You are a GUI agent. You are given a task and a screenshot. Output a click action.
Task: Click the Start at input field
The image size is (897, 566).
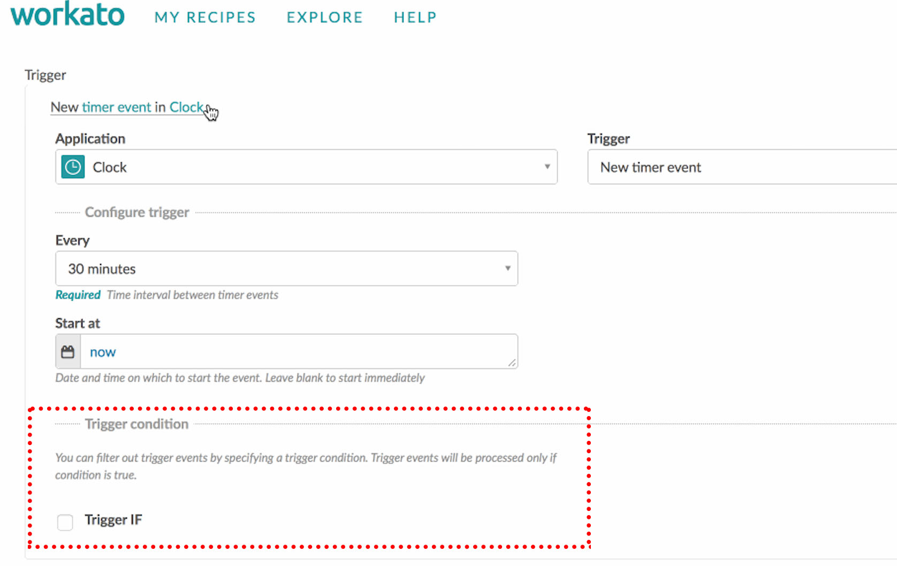(299, 351)
